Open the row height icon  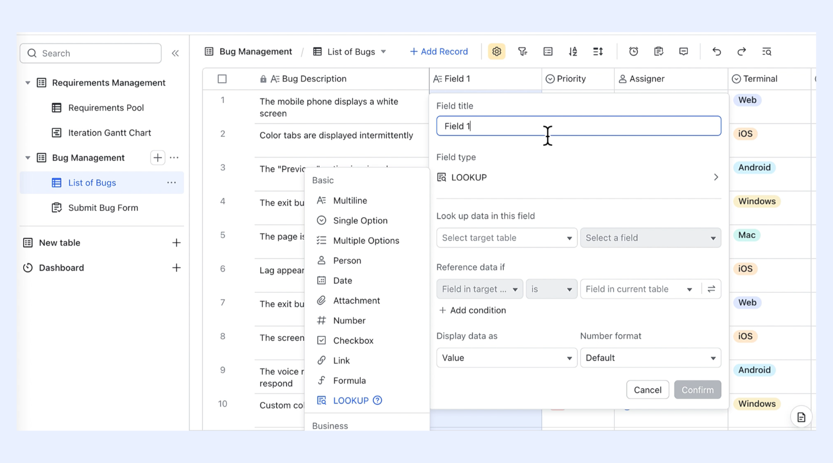pos(598,51)
